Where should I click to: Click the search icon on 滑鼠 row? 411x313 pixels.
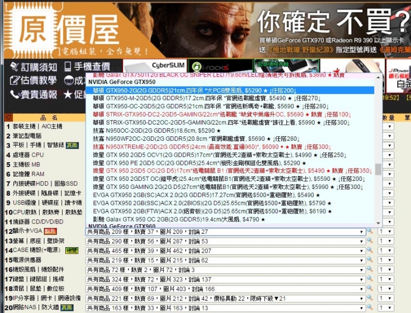(370, 288)
